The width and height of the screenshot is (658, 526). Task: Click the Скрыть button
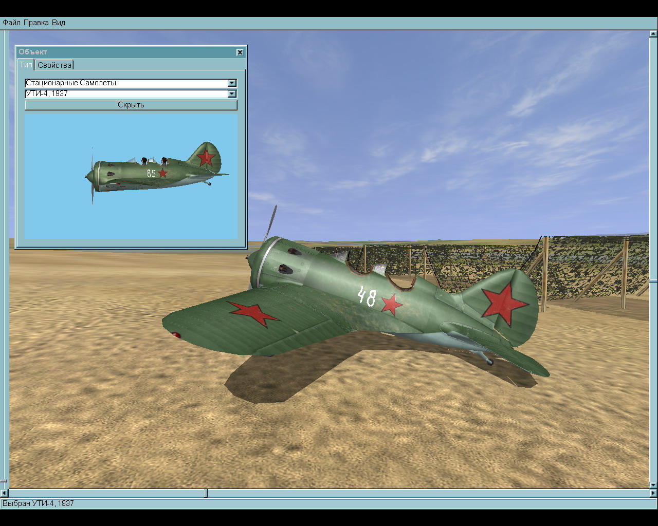coord(131,105)
